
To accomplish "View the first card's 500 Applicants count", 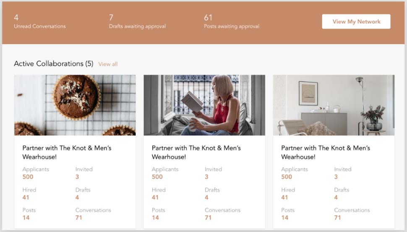I will pos(28,177).
